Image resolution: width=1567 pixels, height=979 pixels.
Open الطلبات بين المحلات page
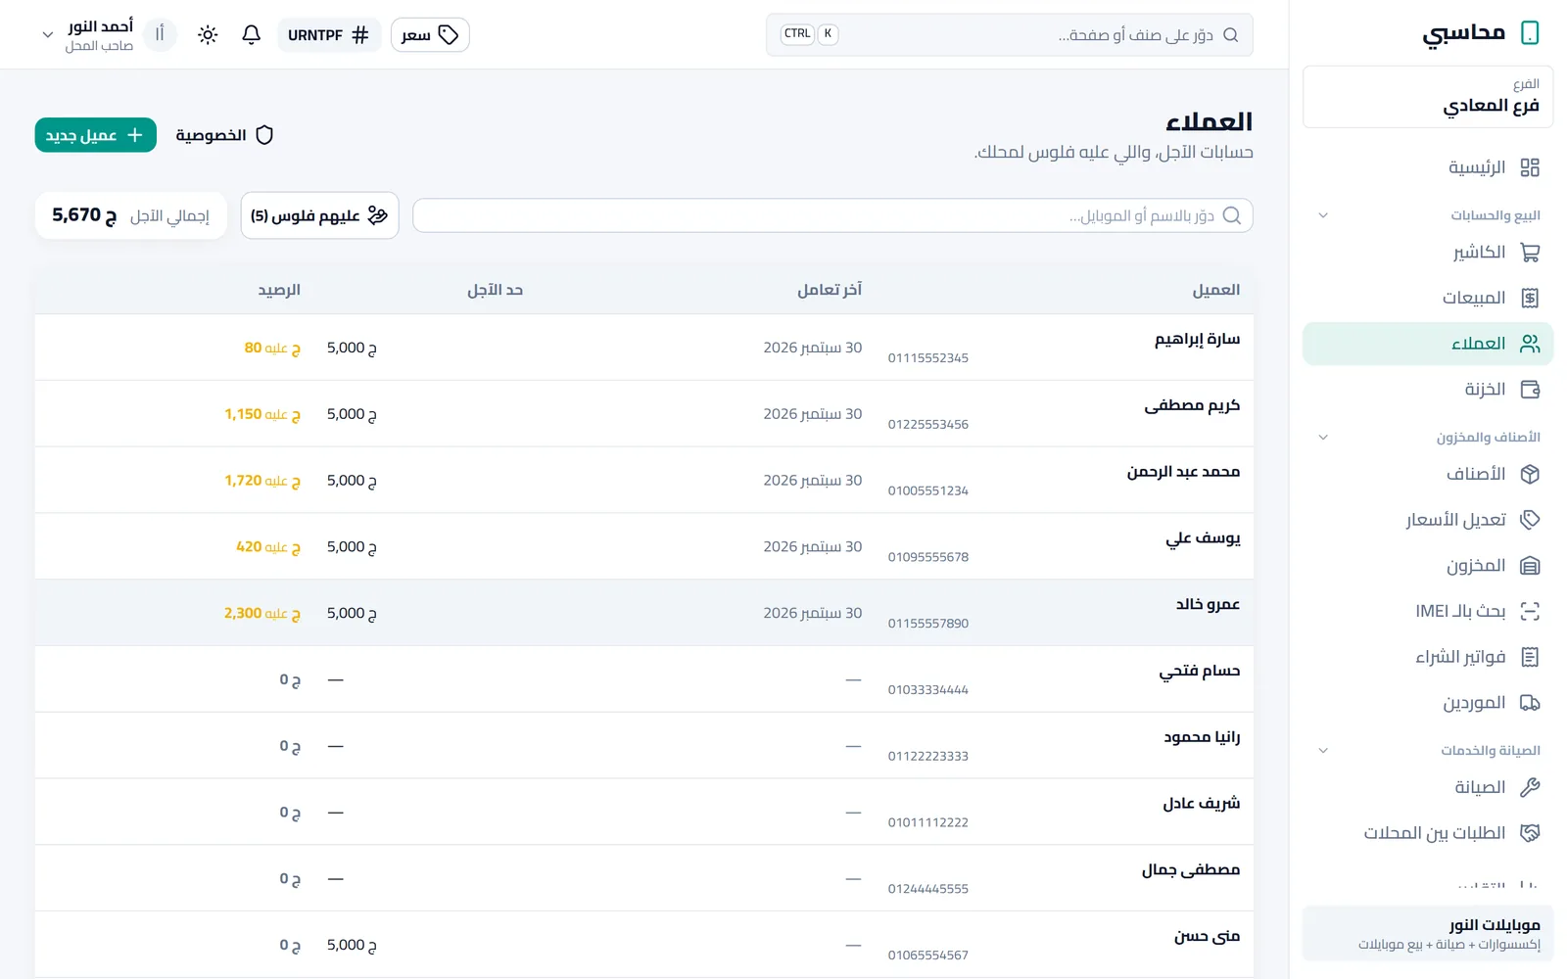click(1428, 833)
